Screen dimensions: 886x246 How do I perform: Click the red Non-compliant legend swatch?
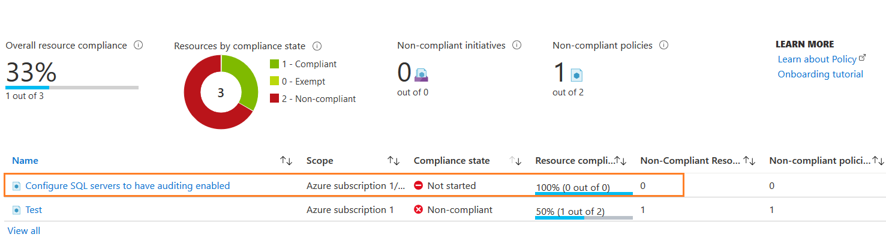point(274,99)
